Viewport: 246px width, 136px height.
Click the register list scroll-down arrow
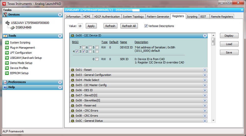pyautogui.click(x=213, y=120)
